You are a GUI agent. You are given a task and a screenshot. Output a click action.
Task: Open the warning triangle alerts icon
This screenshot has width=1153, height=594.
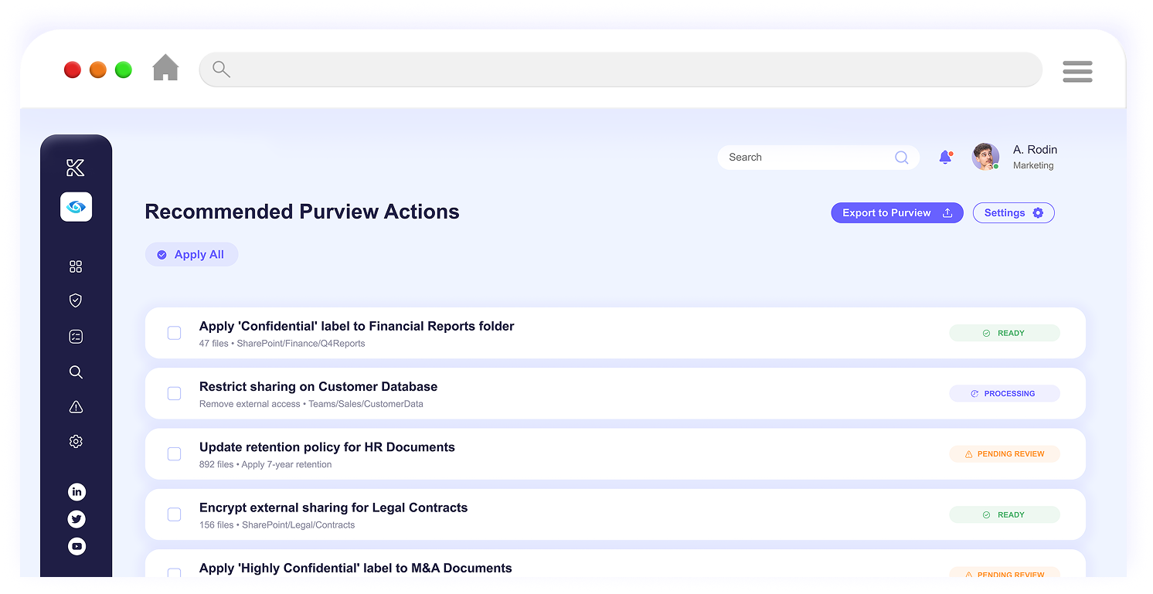pos(76,407)
